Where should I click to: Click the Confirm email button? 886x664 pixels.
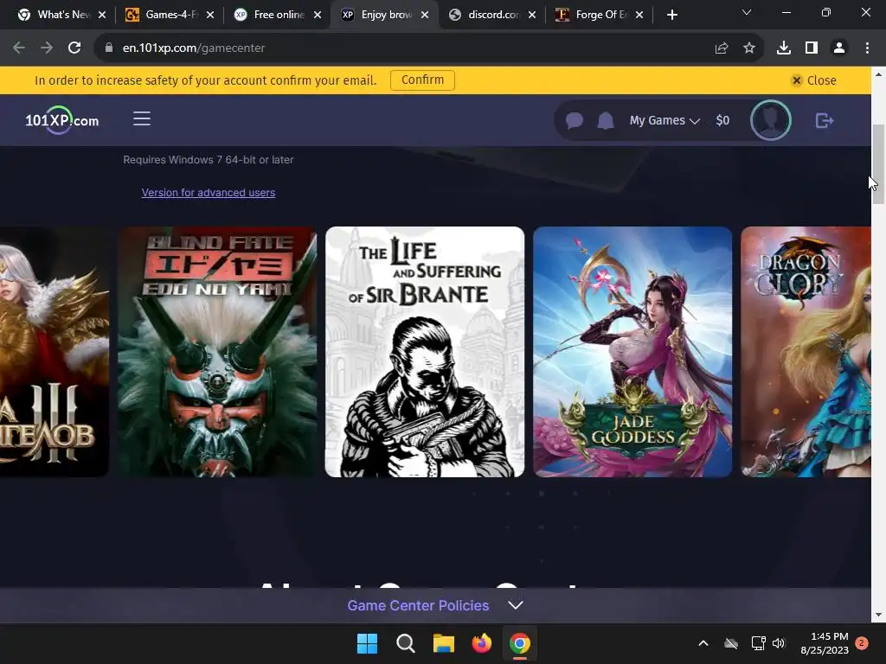pyautogui.click(x=422, y=80)
